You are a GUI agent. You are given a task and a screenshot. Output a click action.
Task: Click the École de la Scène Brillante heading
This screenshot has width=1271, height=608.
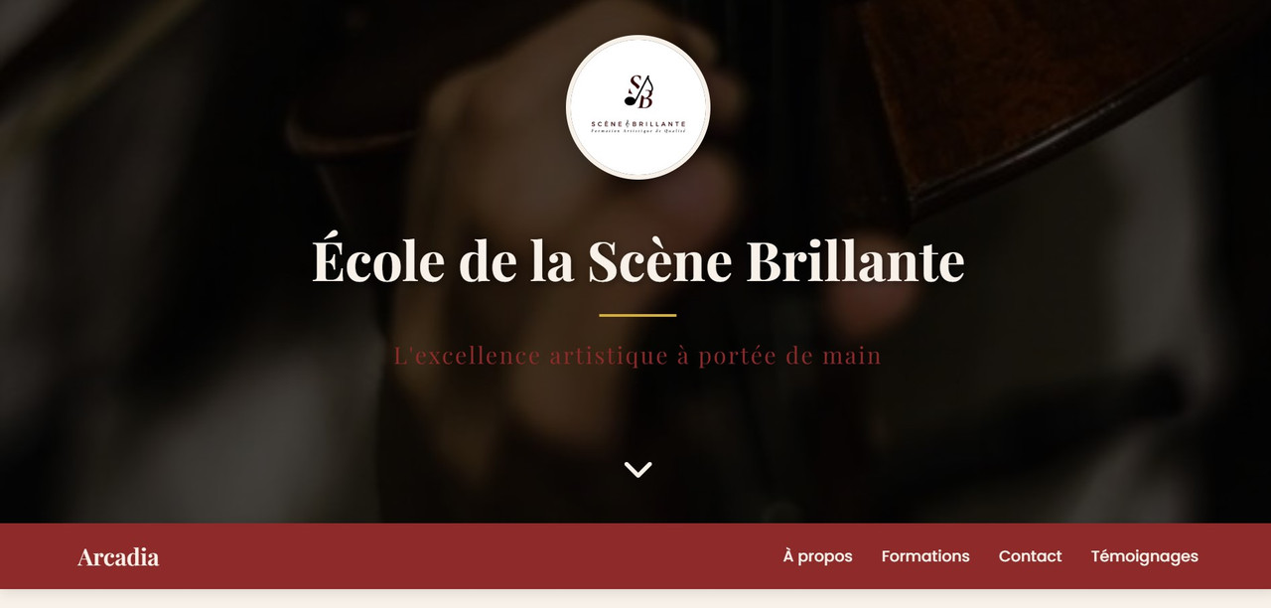637,260
